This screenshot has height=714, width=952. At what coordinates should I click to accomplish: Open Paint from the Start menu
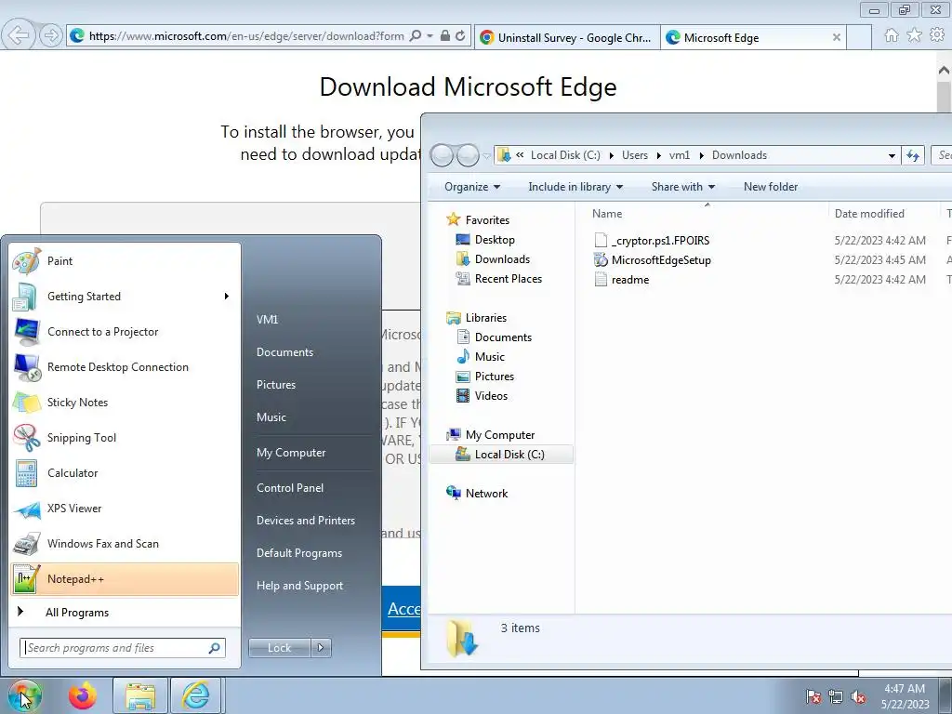click(125, 261)
